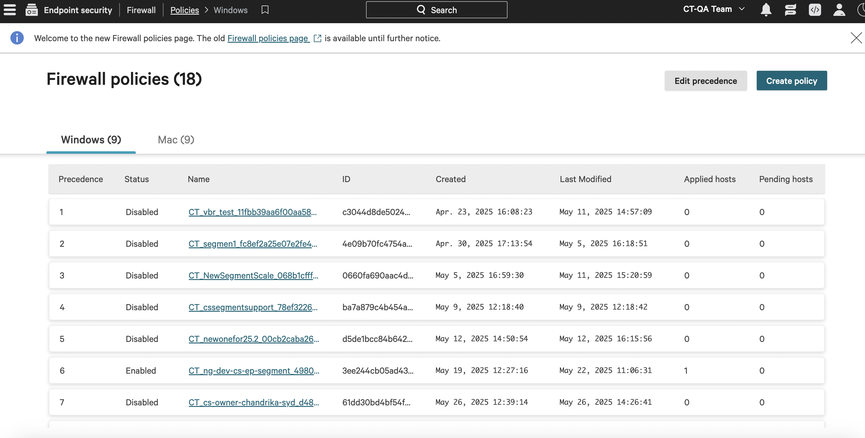
Task: Click in the Search field
Action: [x=436, y=10]
